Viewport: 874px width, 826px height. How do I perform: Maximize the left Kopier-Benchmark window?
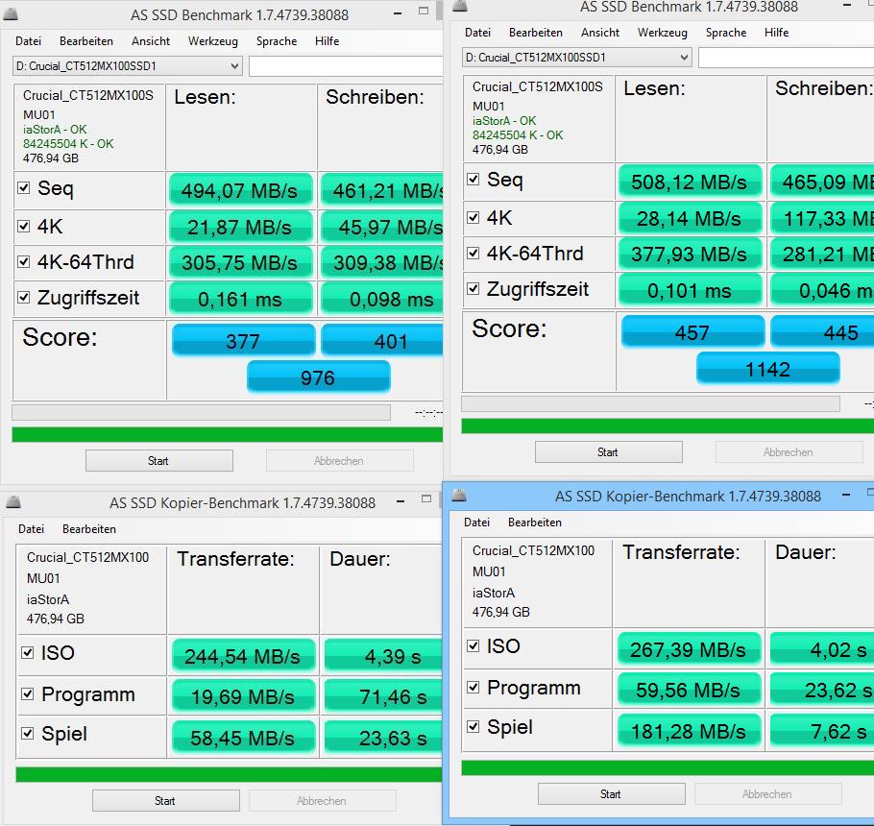(426, 498)
